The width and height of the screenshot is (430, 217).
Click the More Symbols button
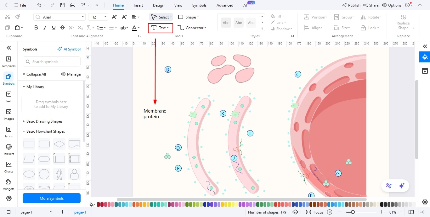pyautogui.click(x=51, y=198)
